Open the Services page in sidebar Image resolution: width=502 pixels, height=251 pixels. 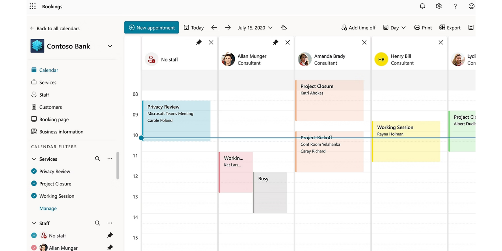44,82
